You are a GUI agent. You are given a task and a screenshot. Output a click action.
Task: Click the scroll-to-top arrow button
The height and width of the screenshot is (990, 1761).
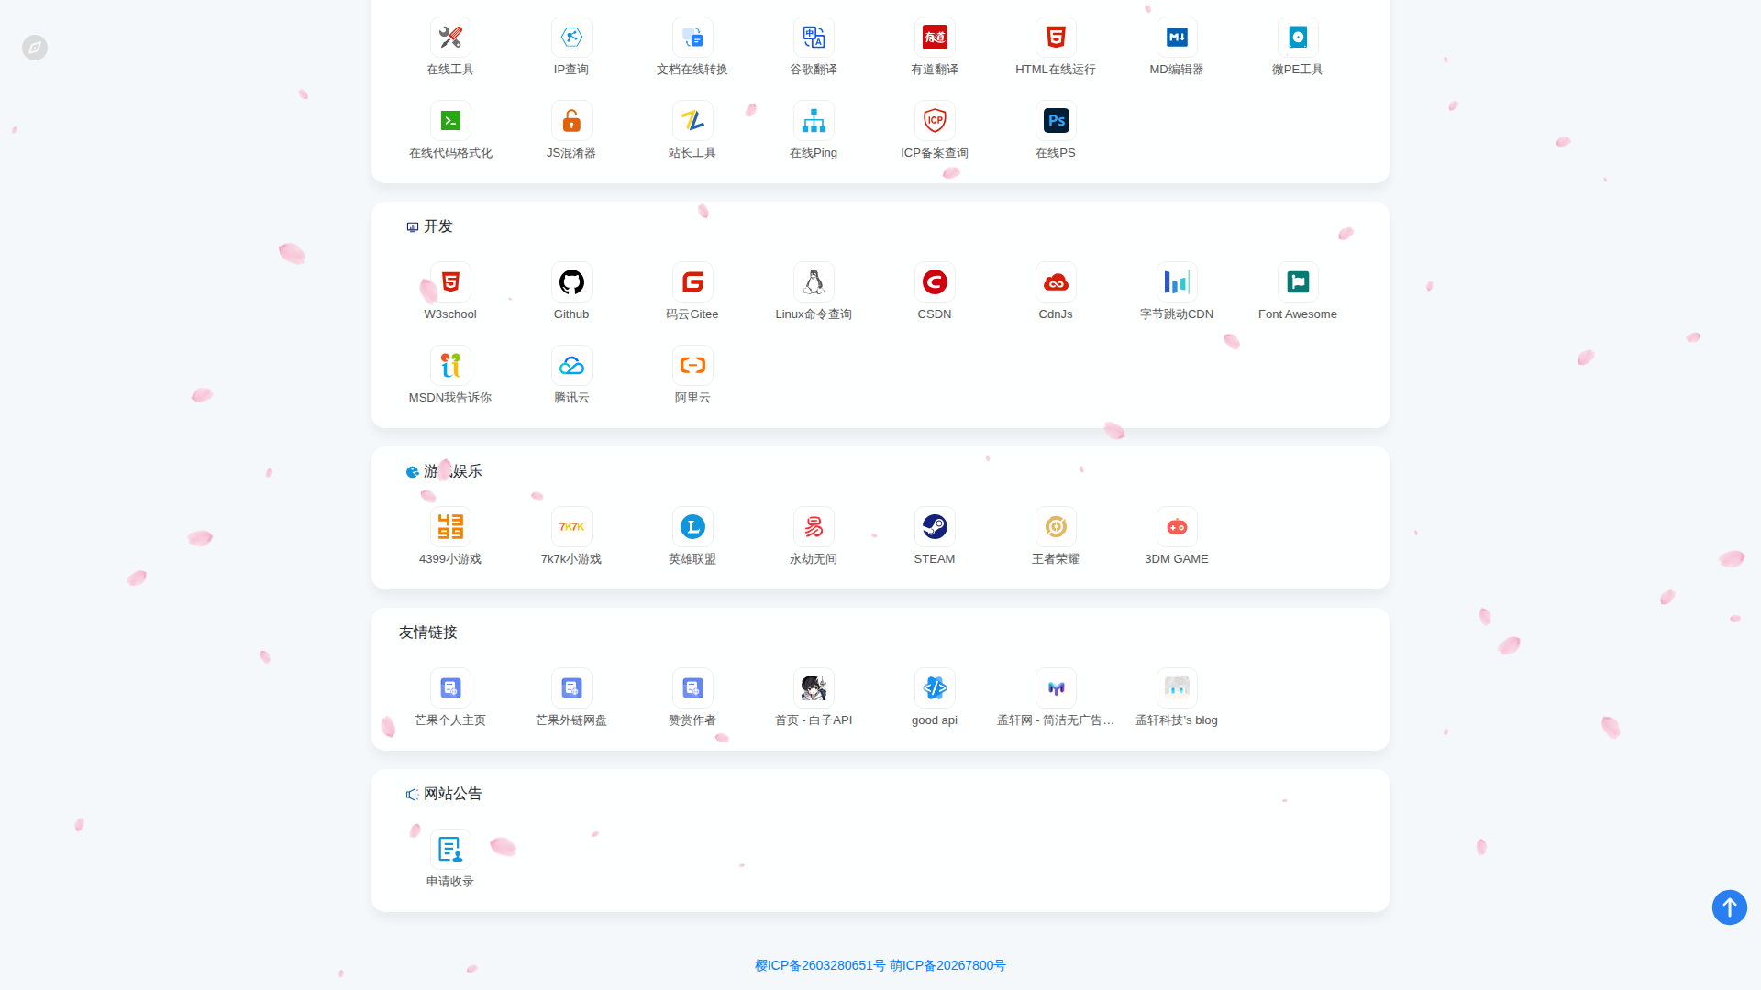tap(1730, 907)
